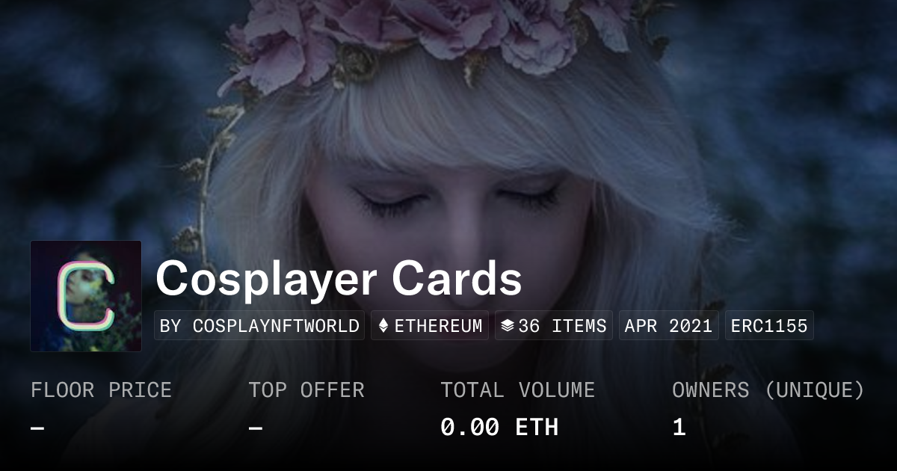Click the 0.00 ETH volume value
This screenshot has height=471, width=897.
[499, 428]
